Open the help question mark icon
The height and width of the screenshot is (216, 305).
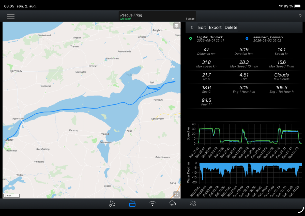pos(300,17)
